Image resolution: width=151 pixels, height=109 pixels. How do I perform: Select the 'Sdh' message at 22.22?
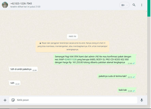[15, 83]
